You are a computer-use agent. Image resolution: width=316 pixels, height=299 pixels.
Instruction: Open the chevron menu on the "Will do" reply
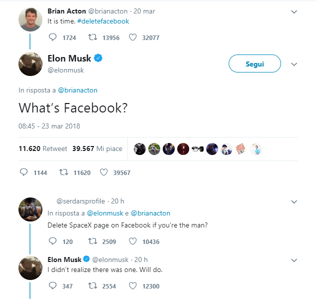click(x=294, y=260)
